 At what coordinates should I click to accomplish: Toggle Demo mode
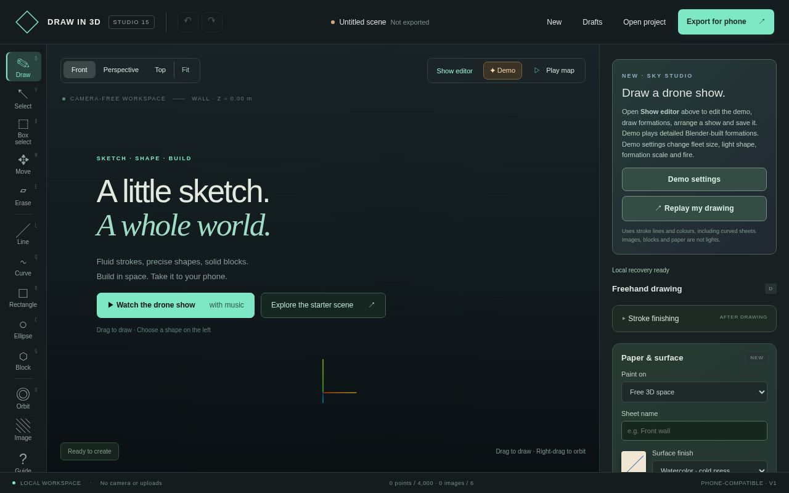tap(502, 71)
